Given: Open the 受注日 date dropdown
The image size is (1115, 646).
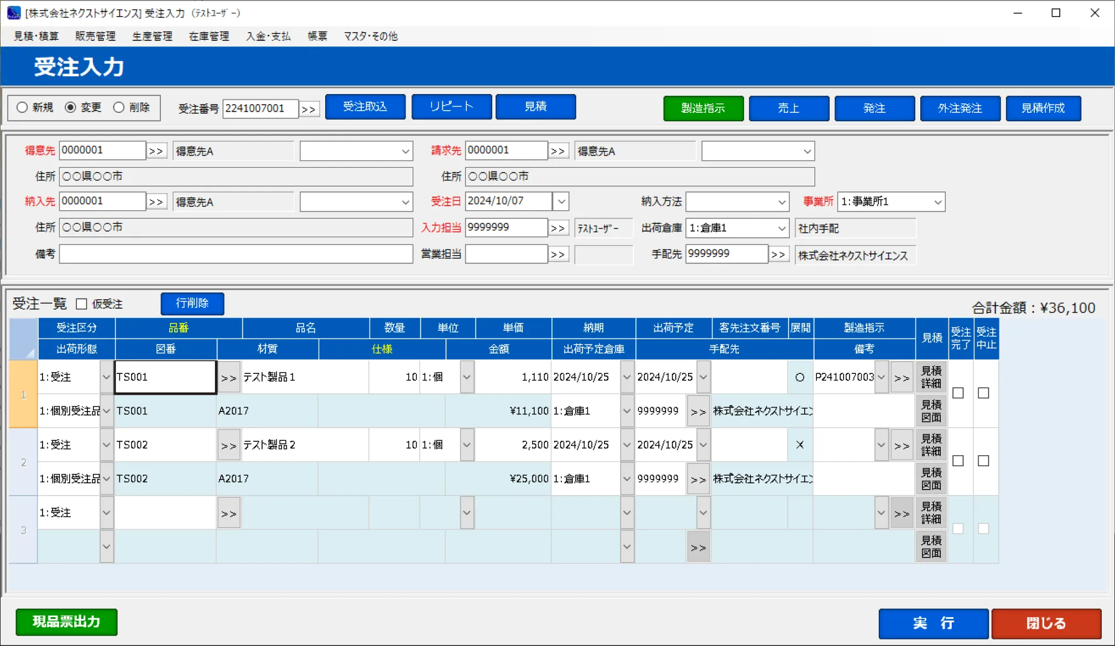Looking at the screenshot, I should coord(561,201).
